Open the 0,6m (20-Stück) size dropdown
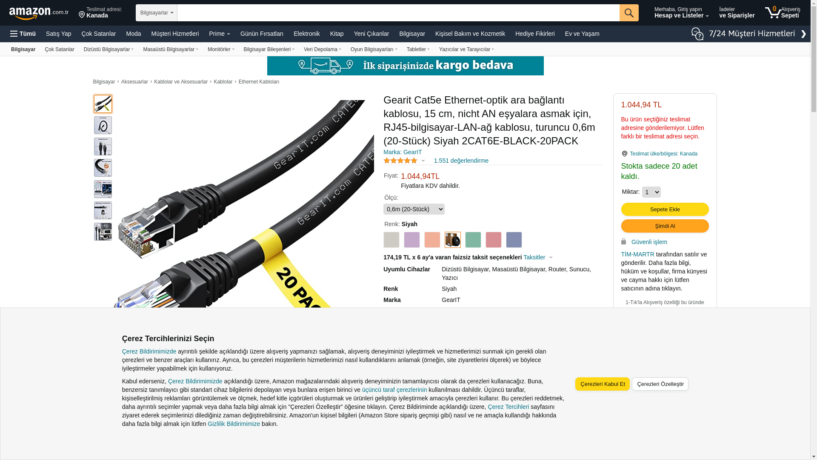The image size is (817, 460). click(414, 209)
